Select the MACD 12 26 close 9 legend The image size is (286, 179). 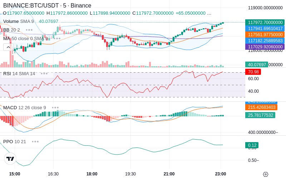(x=25, y=108)
